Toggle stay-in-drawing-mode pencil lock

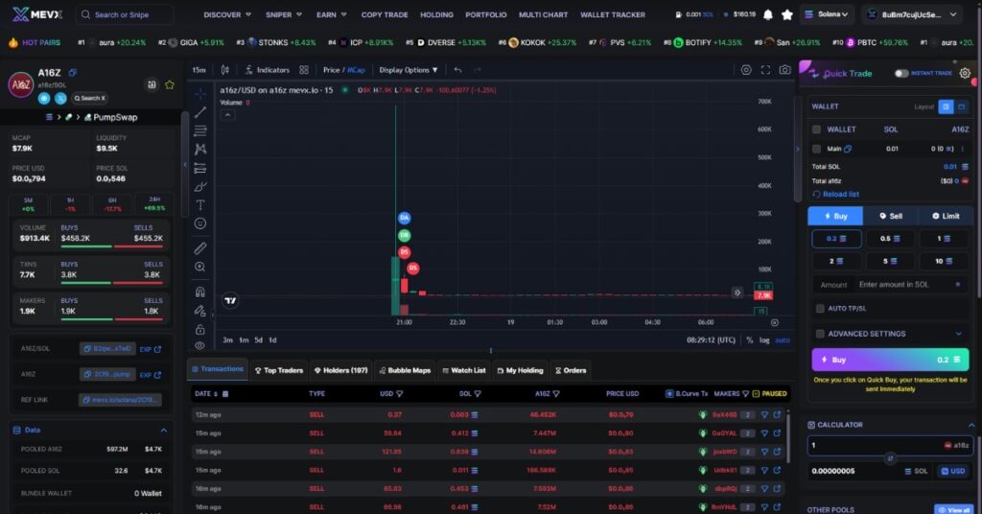pos(200,311)
